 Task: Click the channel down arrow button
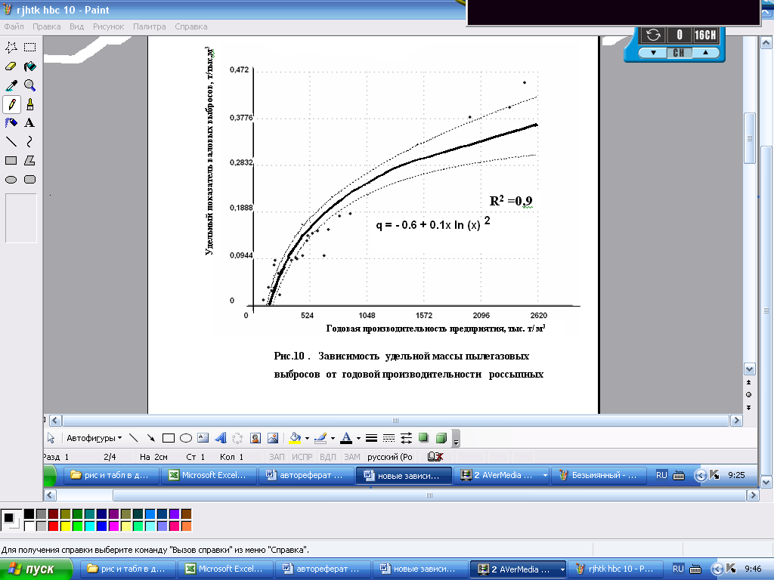653,52
